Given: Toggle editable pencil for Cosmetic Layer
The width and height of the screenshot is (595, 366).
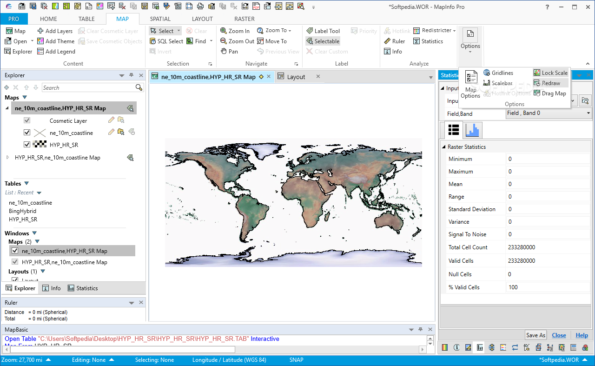Looking at the screenshot, I should [111, 120].
